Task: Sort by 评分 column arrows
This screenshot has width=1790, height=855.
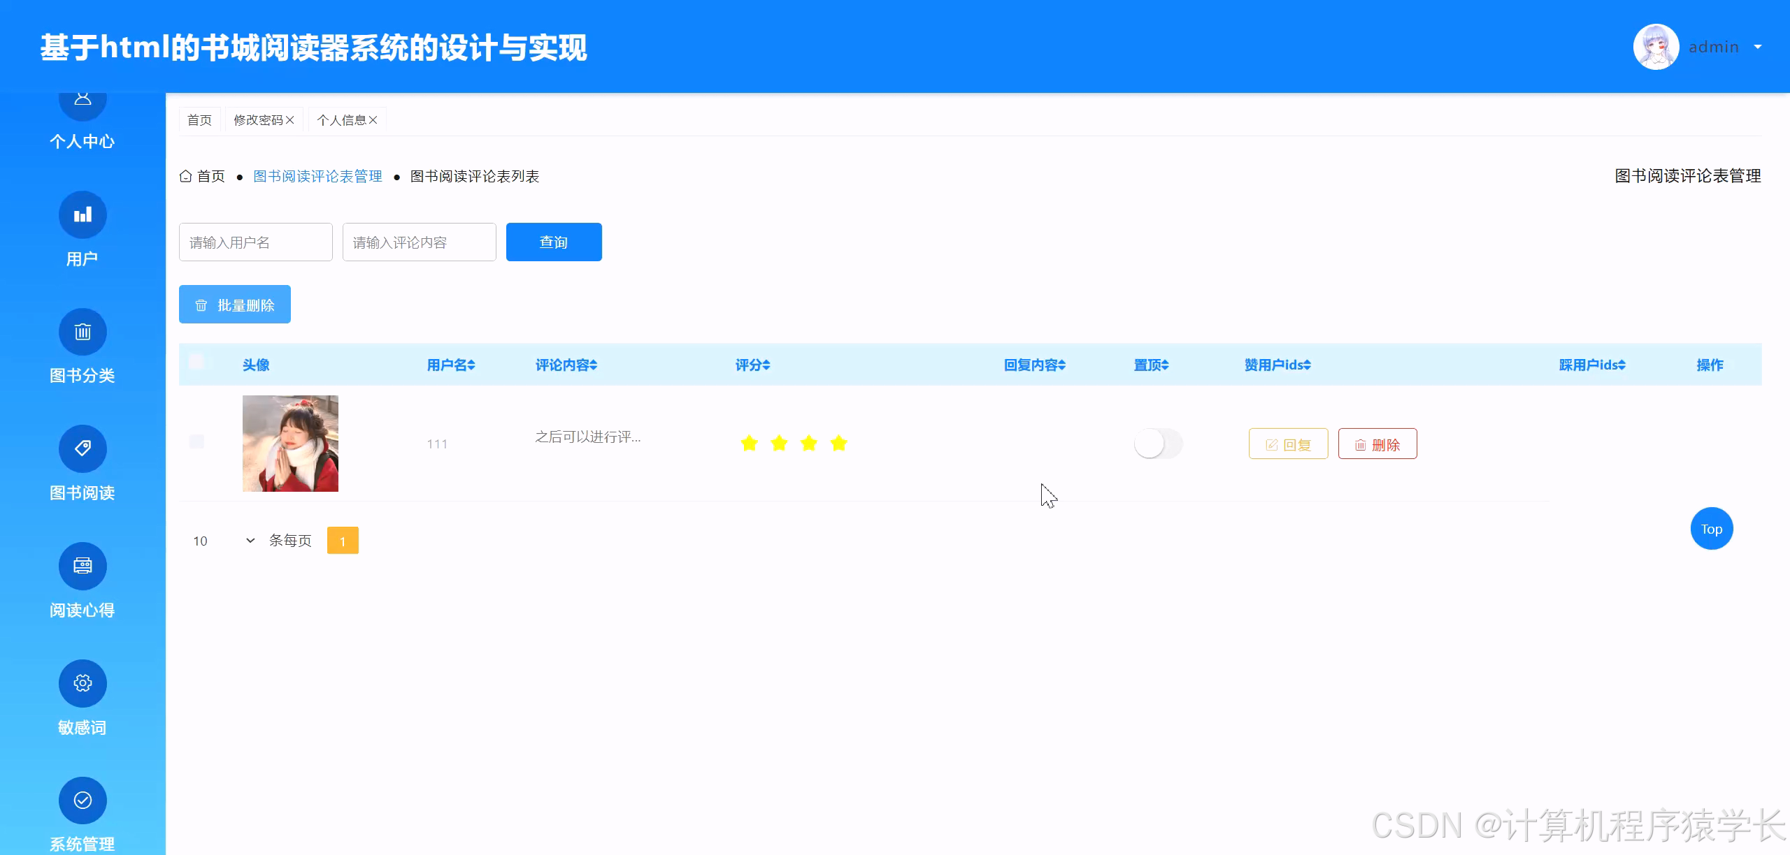Action: coord(766,365)
